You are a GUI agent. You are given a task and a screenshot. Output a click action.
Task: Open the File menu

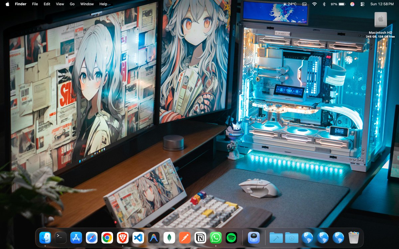[35, 4]
